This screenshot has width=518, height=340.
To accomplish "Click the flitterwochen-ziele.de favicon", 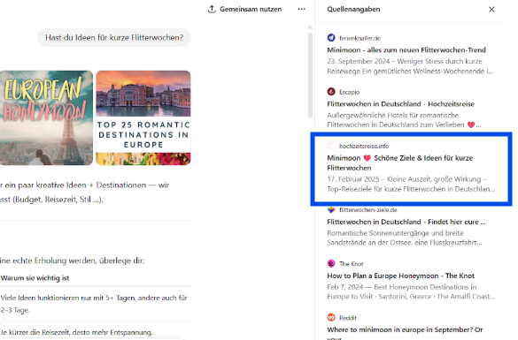I will click(x=331, y=209).
